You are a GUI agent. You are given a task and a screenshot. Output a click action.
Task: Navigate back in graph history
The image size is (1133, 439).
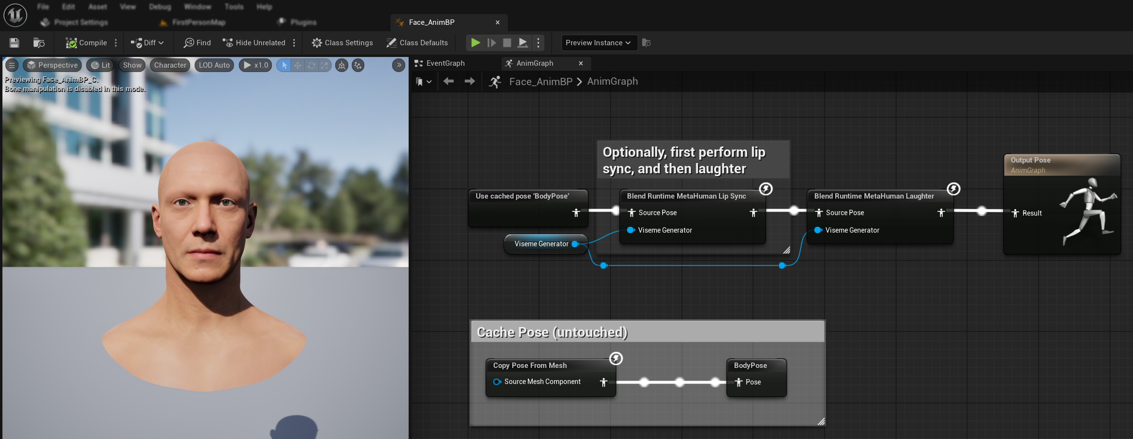(x=449, y=81)
